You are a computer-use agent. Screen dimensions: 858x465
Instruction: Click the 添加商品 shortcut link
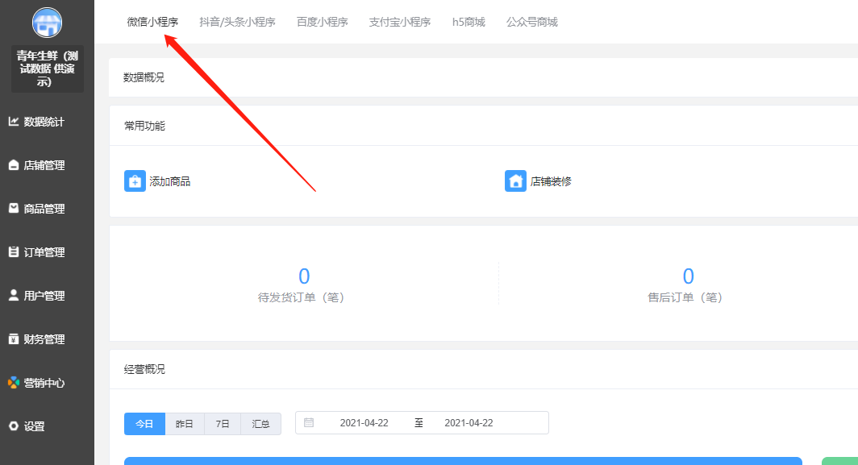point(169,181)
